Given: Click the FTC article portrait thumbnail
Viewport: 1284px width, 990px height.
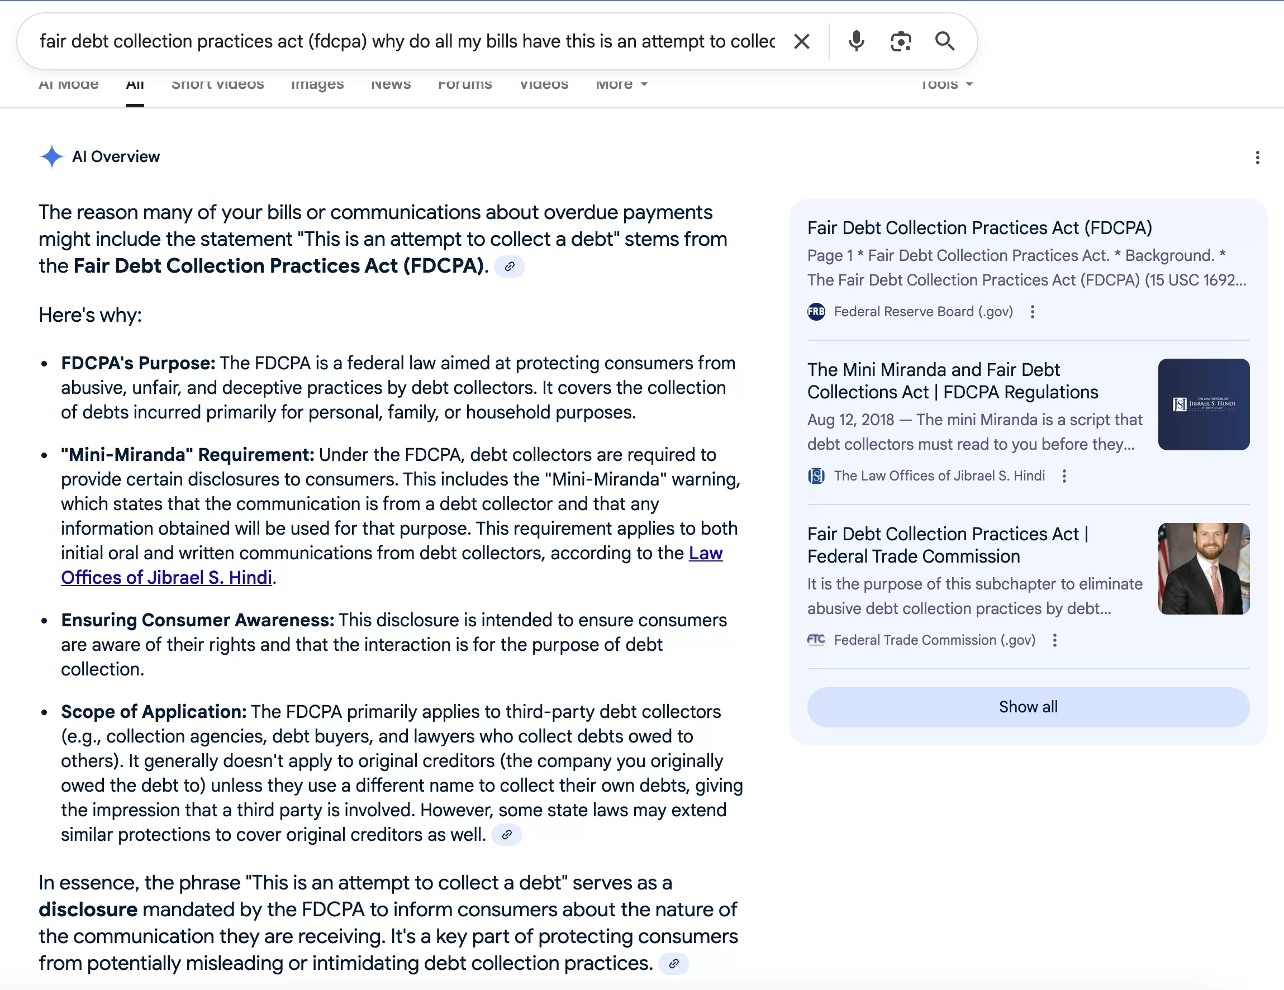Looking at the screenshot, I should tap(1204, 569).
